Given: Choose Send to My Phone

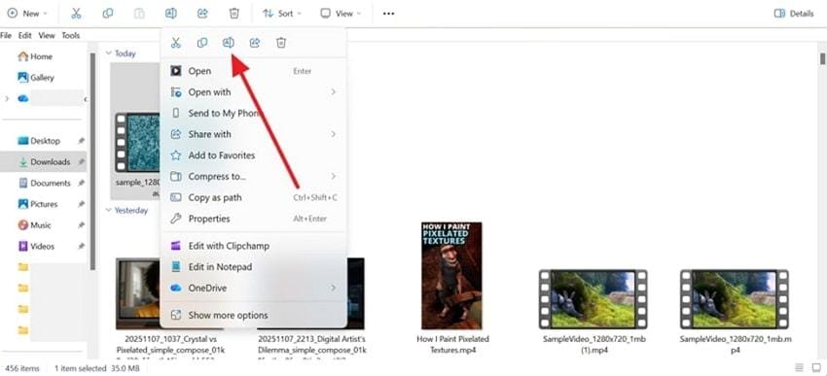Looking at the screenshot, I should click(253, 114).
